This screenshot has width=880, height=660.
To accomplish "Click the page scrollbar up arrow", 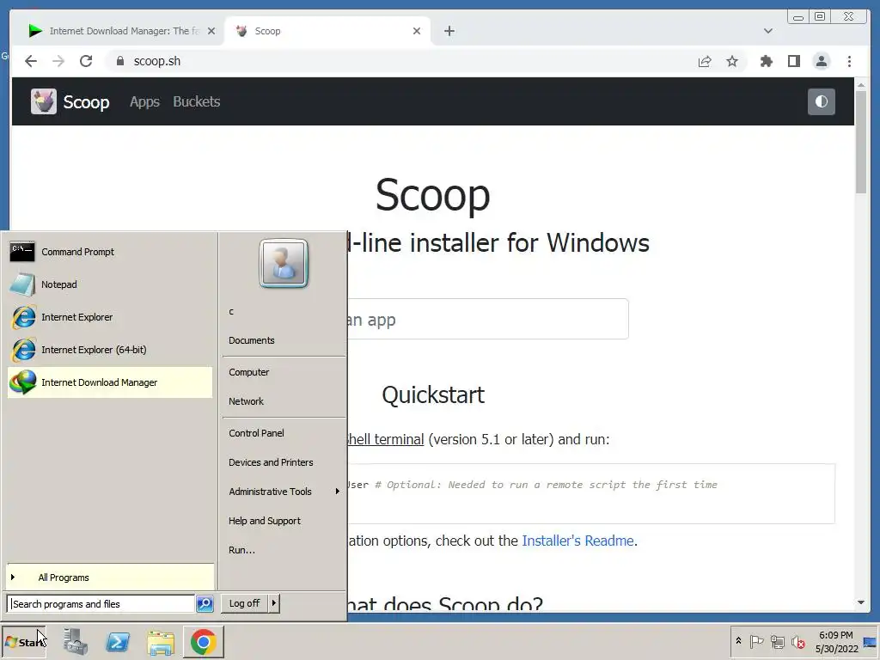I will point(861,85).
